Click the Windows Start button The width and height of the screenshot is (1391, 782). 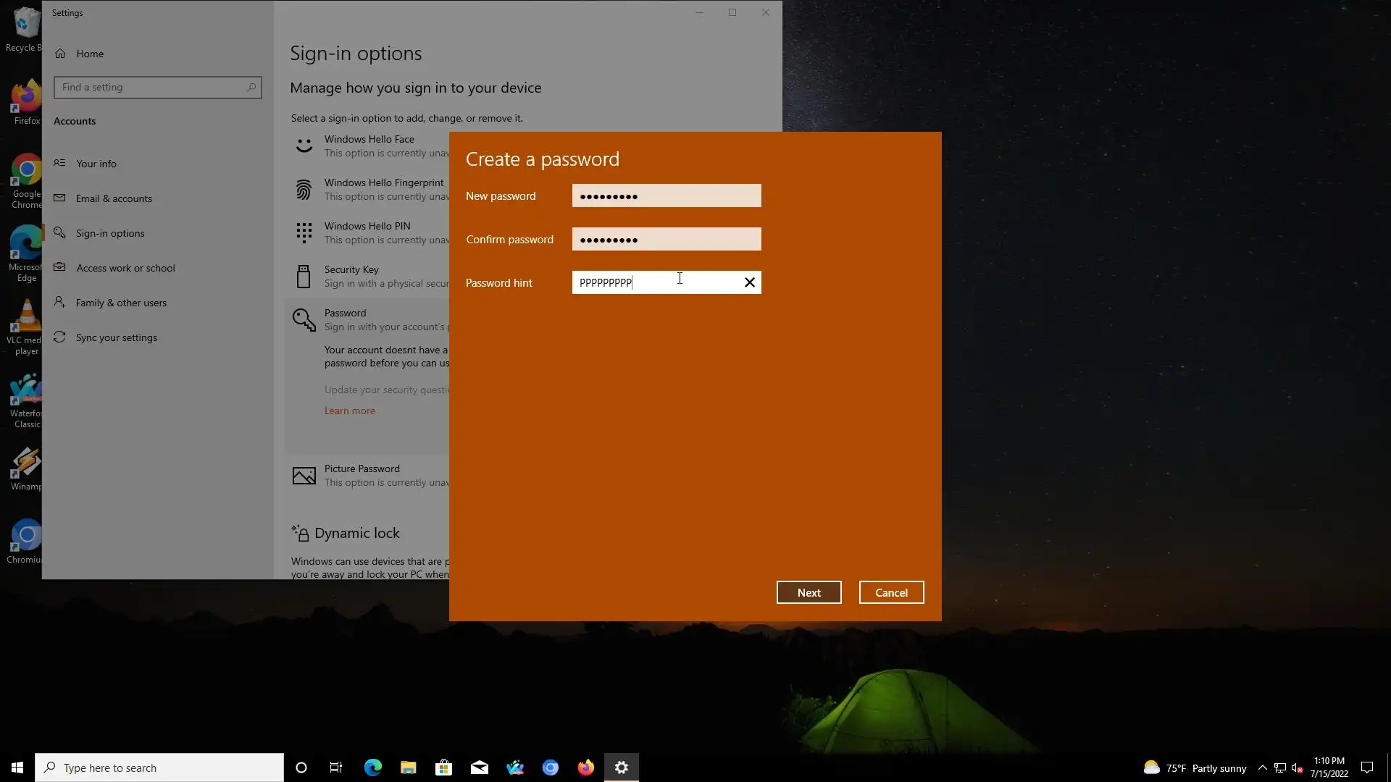pyautogui.click(x=17, y=768)
